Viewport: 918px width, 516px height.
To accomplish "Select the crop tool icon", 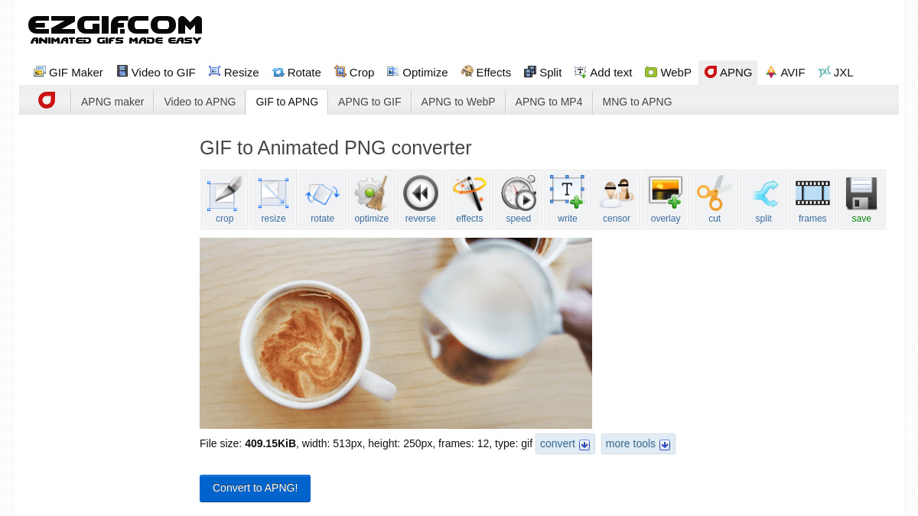I will (x=224, y=199).
